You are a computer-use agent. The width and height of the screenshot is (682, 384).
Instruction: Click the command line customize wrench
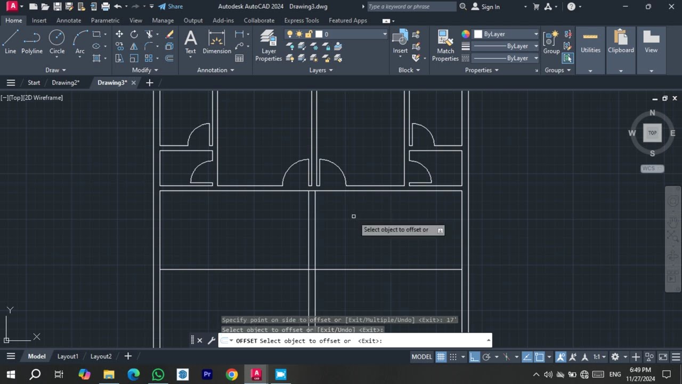212,340
